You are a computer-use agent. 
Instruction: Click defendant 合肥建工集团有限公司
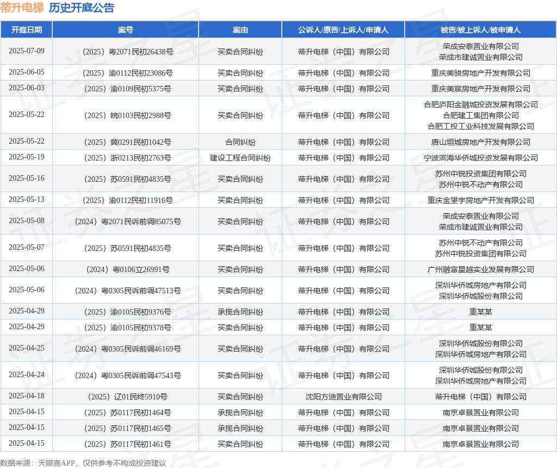[x=481, y=115]
